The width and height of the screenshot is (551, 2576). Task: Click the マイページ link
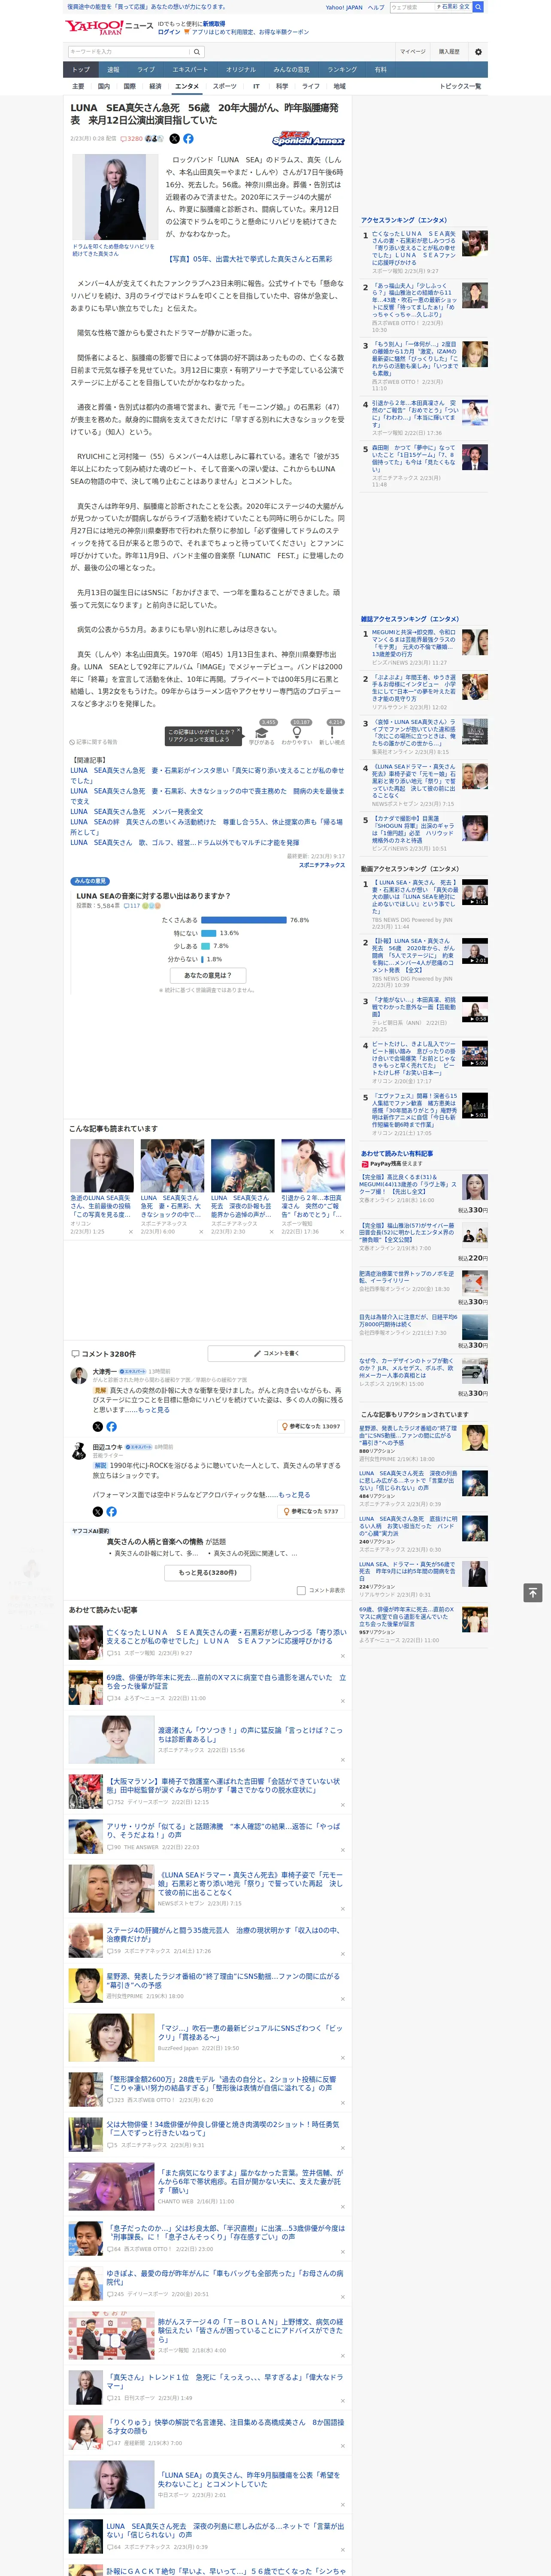click(412, 52)
